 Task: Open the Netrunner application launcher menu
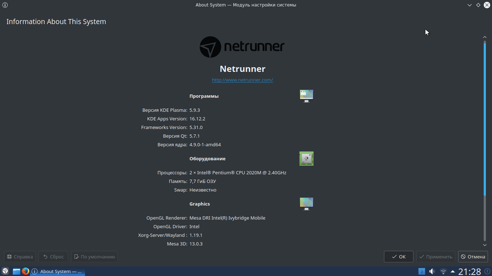[x=5, y=271]
